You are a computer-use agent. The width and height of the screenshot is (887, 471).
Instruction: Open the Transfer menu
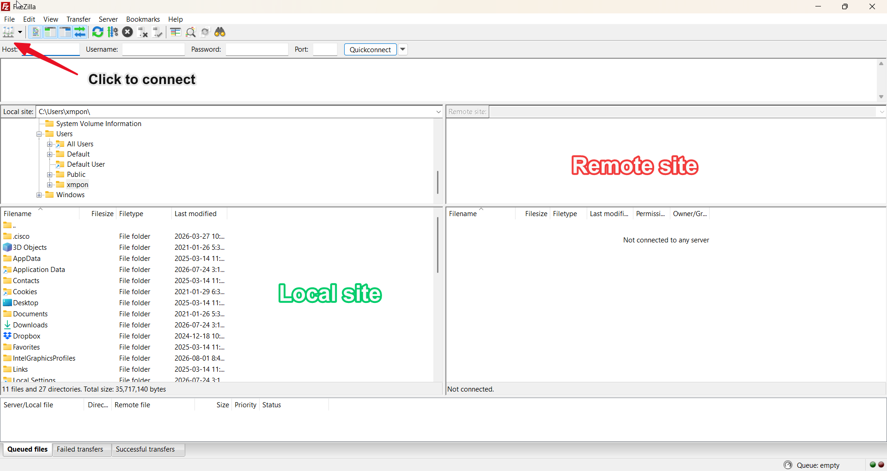tap(79, 19)
